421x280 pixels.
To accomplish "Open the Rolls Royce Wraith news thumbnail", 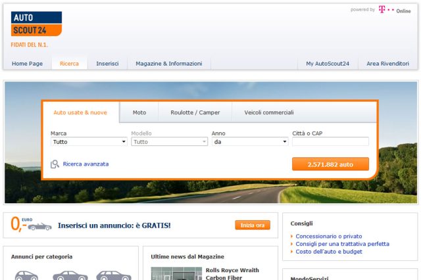I will [x=176, y=273].
